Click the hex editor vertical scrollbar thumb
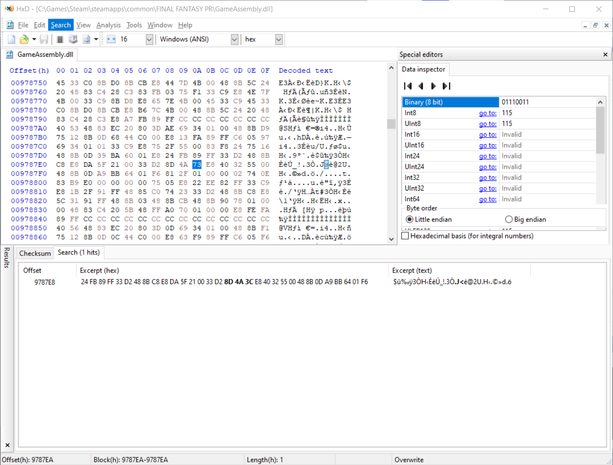The height and width of the screenshot is (465, 613). coord(391,124)
